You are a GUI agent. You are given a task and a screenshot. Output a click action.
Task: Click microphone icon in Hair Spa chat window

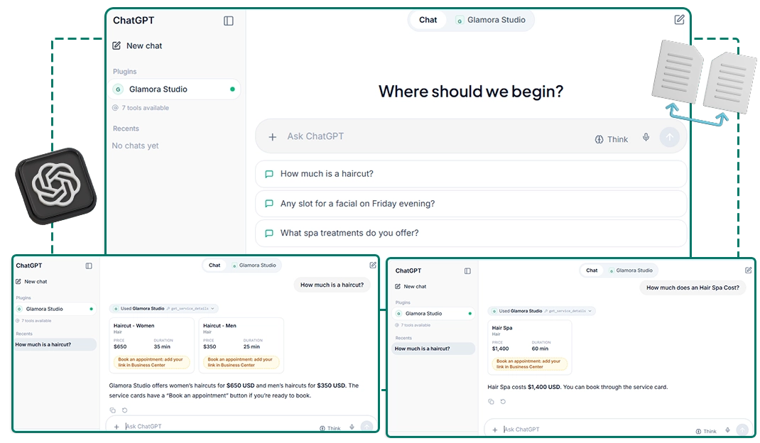click(727, 430)
